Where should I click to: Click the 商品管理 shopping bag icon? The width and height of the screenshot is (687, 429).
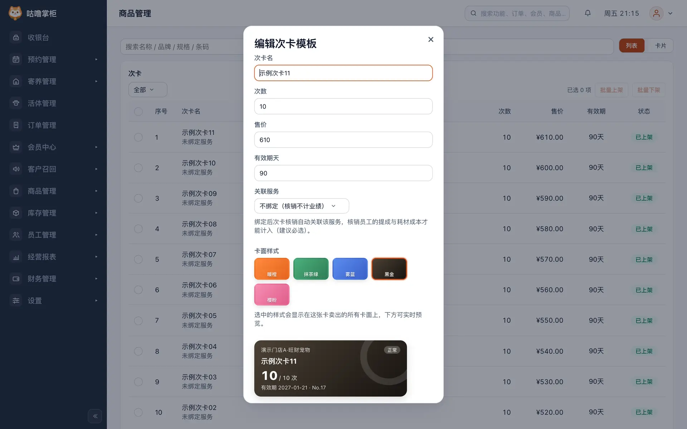coord(16,191)
